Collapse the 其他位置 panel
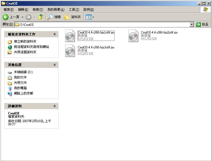The width and height of the screenshot is (212, 161). [x=55, y=65]
